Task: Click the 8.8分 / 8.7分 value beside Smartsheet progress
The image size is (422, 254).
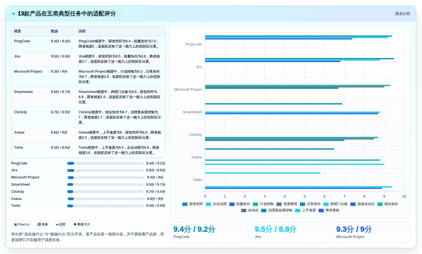Action: point(156,184)
